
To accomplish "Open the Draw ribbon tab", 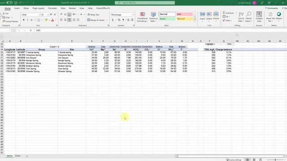I will click(x=26, y=8).
